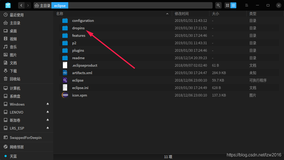284x160 pixels.
Task: Sort by 名称 column header
Action: point(60,14)
